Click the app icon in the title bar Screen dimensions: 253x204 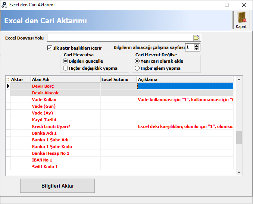point(4,5)
